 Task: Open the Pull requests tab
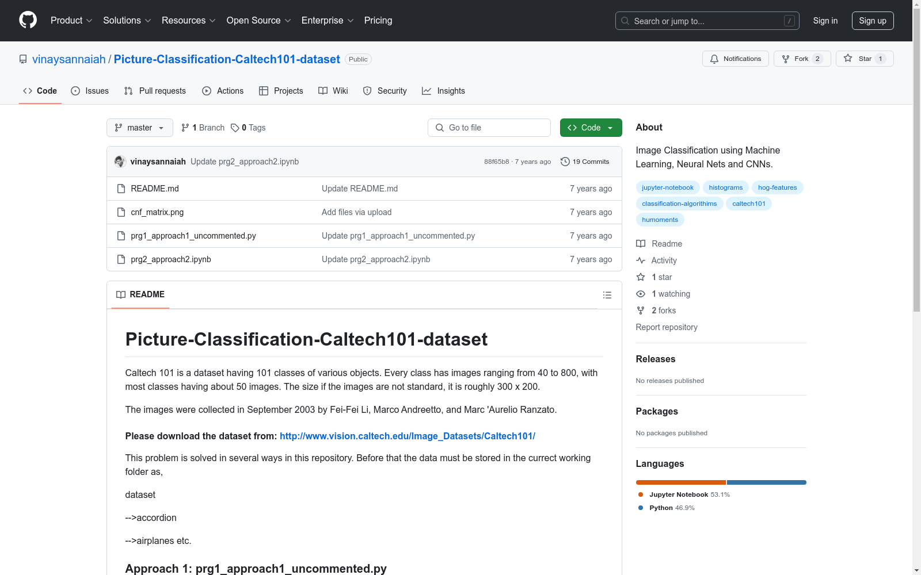(155, 91)
